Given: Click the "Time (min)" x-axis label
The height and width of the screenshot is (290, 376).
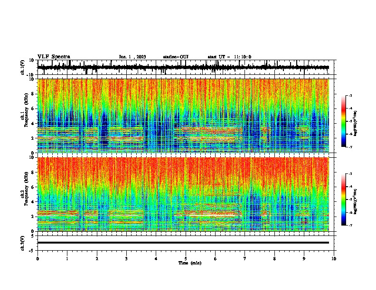Looking at the screenshot, I should pos(190,263).
